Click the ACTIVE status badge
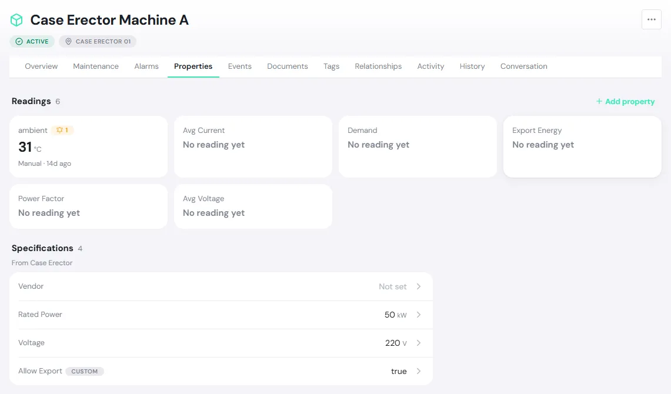This screenshot has height=394, width=671. (x=32, y=42)
